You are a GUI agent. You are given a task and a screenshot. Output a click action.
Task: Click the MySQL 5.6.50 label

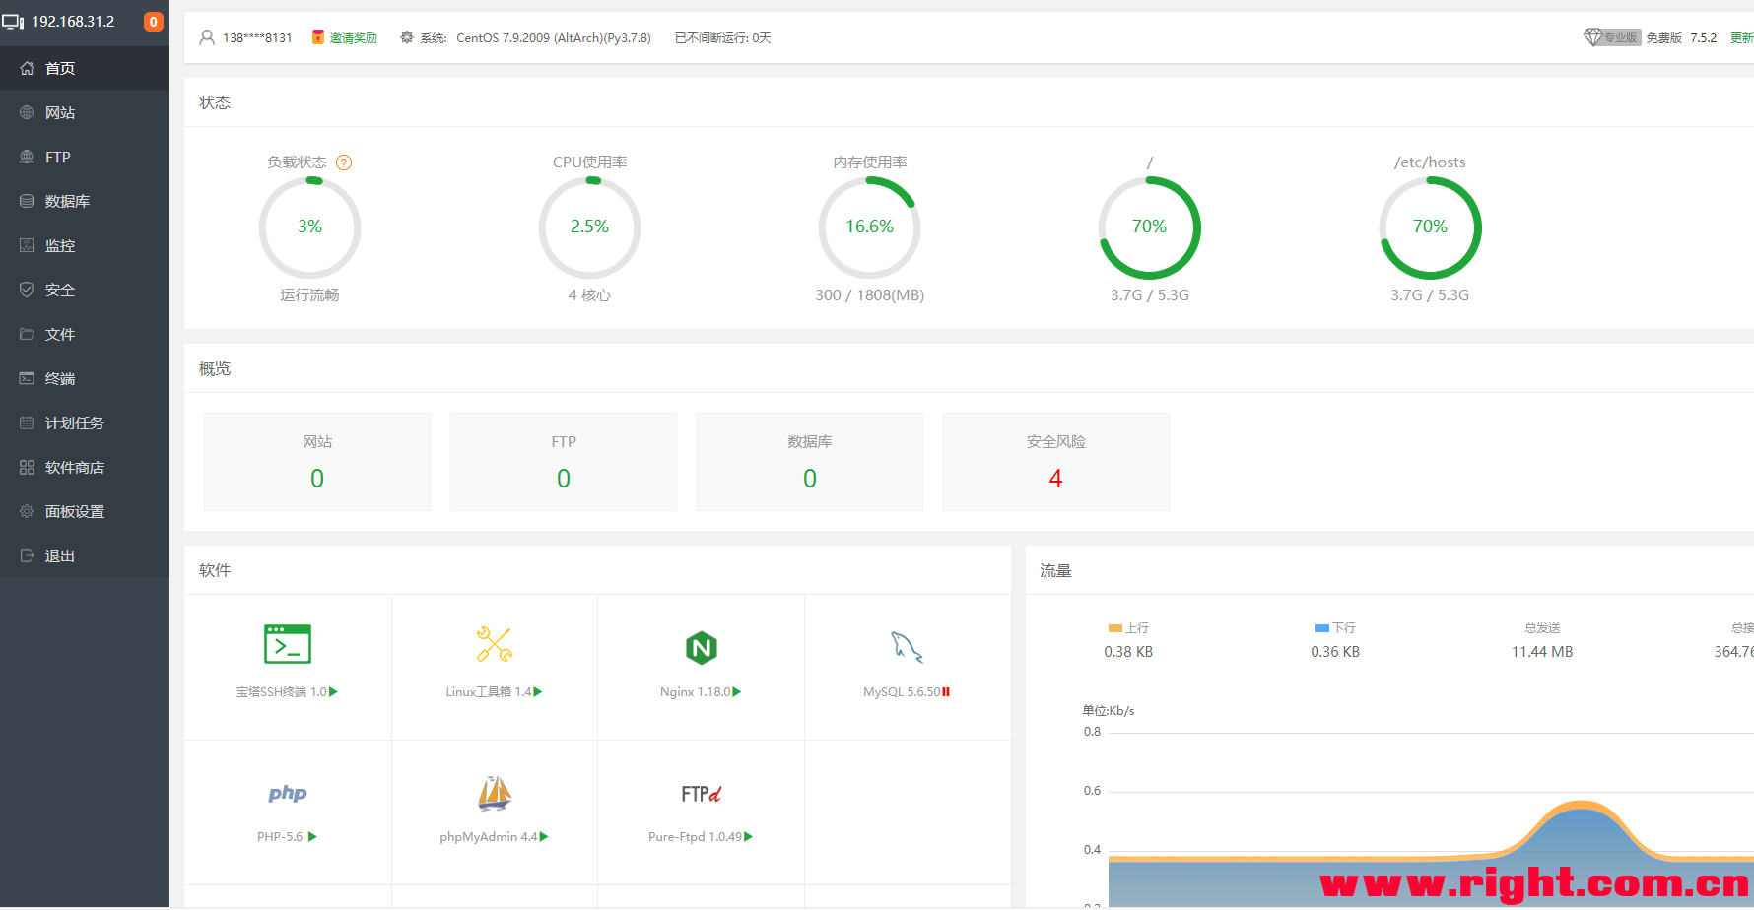coord(902,692)
